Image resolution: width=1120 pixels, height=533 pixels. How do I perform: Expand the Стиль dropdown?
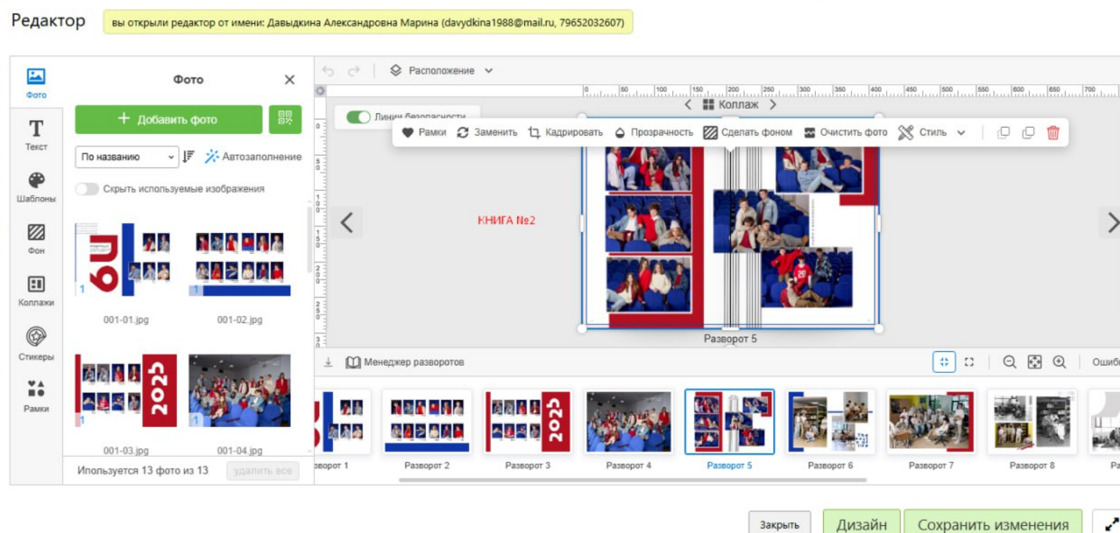pos(932,133)
